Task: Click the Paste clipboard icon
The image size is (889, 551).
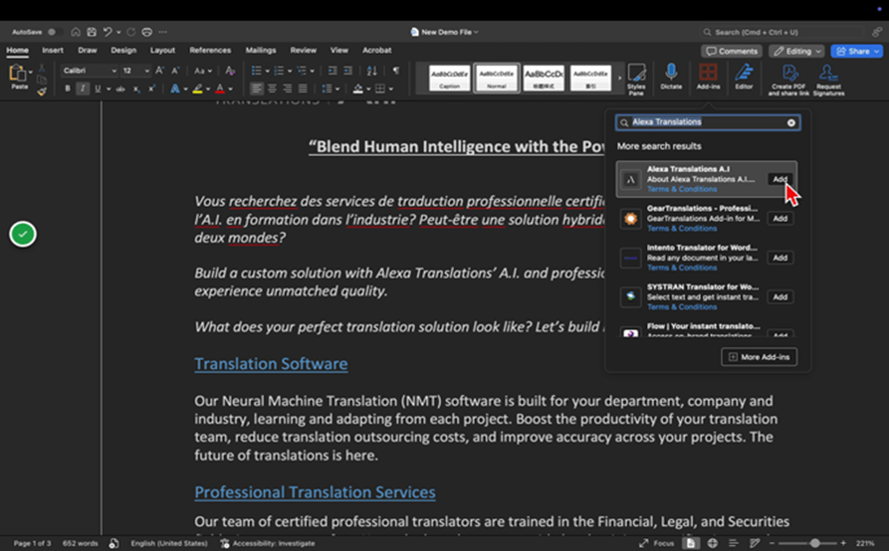Action: pos(18,74)
